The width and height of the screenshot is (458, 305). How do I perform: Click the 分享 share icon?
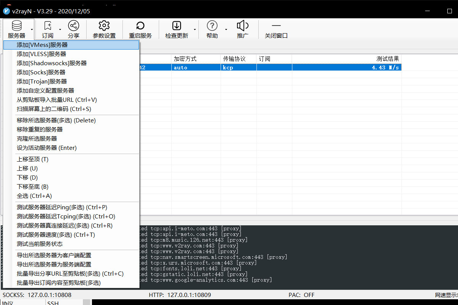(74, 26)
